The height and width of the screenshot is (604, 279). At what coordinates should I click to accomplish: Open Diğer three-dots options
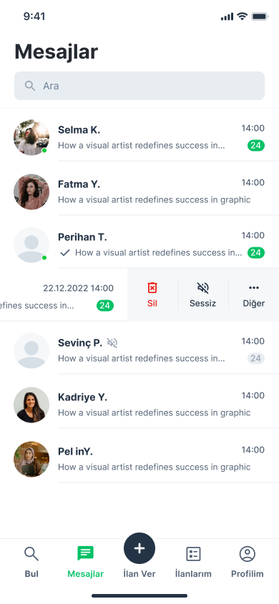[253, 288]
